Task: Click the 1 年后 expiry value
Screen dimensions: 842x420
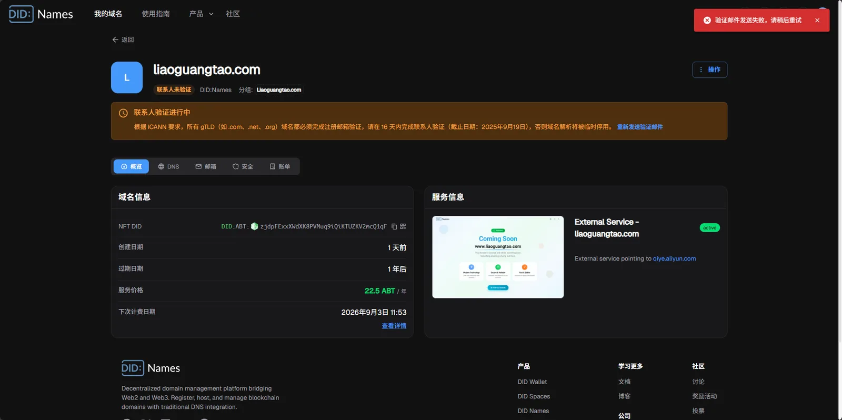Action: (x=397, y=269)
